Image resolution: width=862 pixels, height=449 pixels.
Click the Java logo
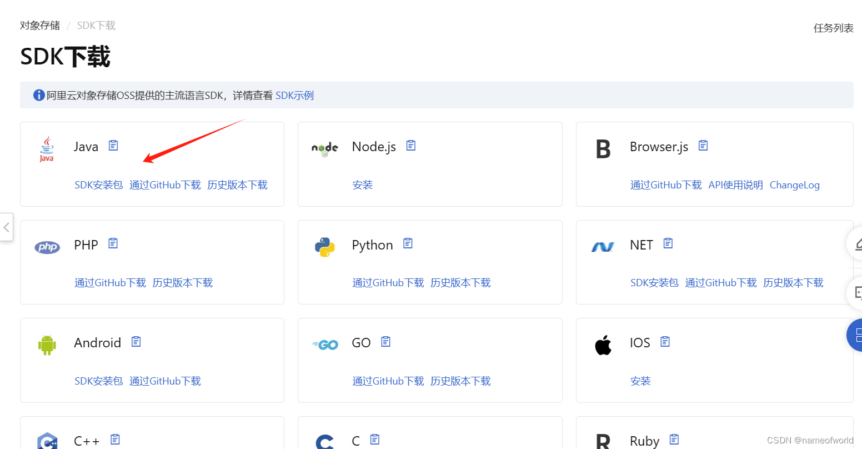point(47,149)
